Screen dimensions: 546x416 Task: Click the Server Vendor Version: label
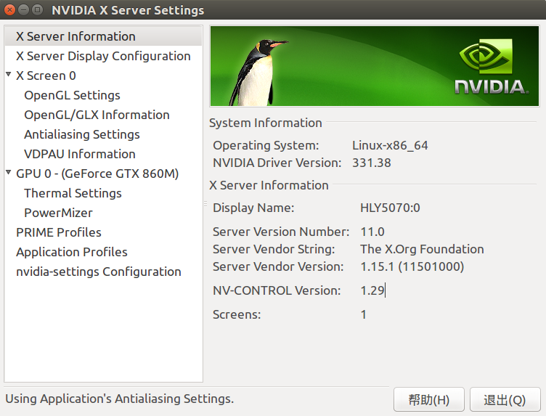278,266
